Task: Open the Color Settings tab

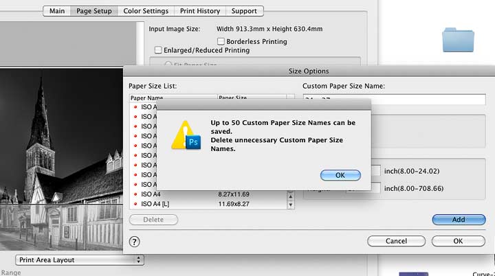Action: click(146, 11)
